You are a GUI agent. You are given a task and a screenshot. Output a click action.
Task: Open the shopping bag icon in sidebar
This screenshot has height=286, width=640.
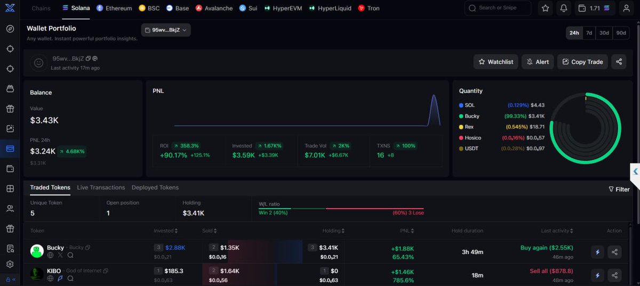[x=10, y=88]
